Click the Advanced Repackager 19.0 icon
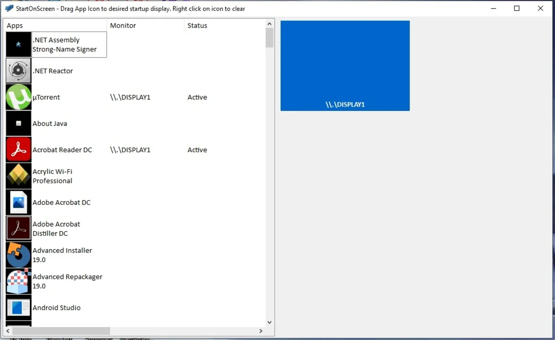The height and width of the screenshot is (340, 555). 19,282
